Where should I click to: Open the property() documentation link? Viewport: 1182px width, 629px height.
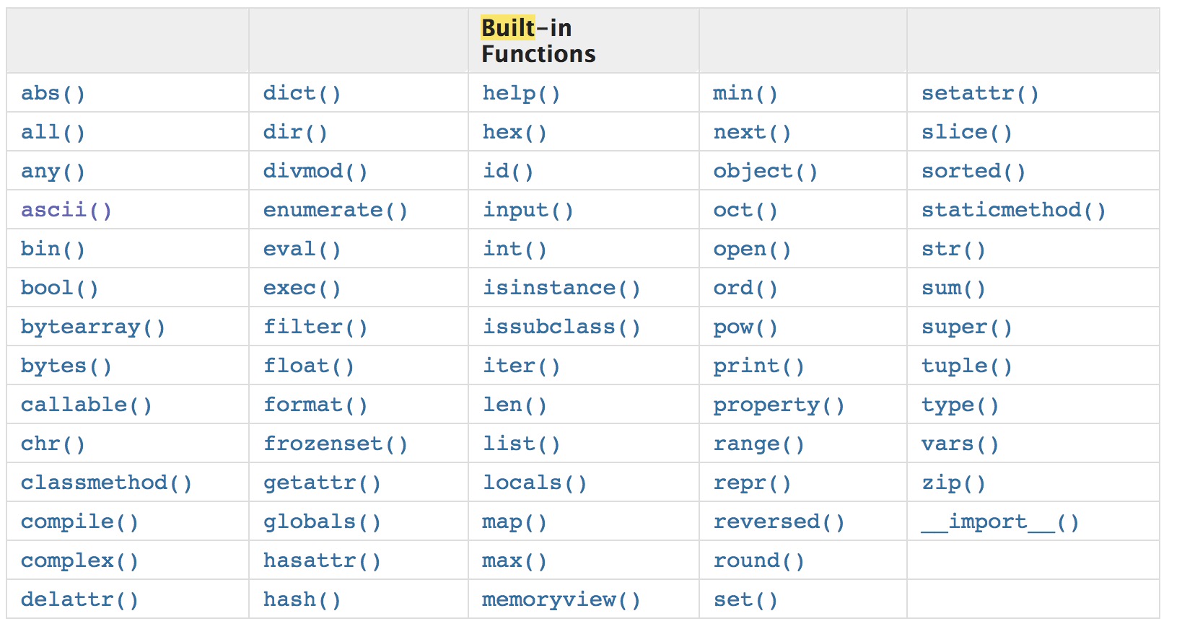point(779,405)
